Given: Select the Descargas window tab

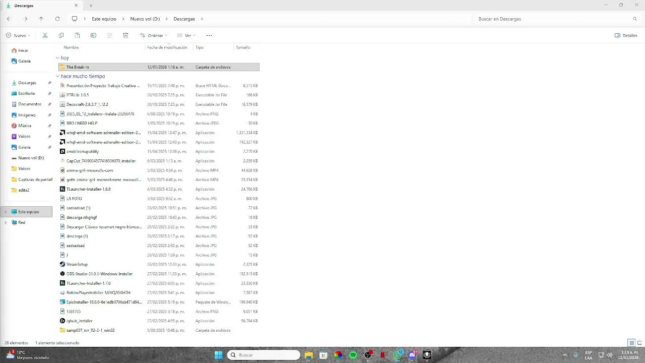Looking at the screenshot, I should tap(42, 6).
